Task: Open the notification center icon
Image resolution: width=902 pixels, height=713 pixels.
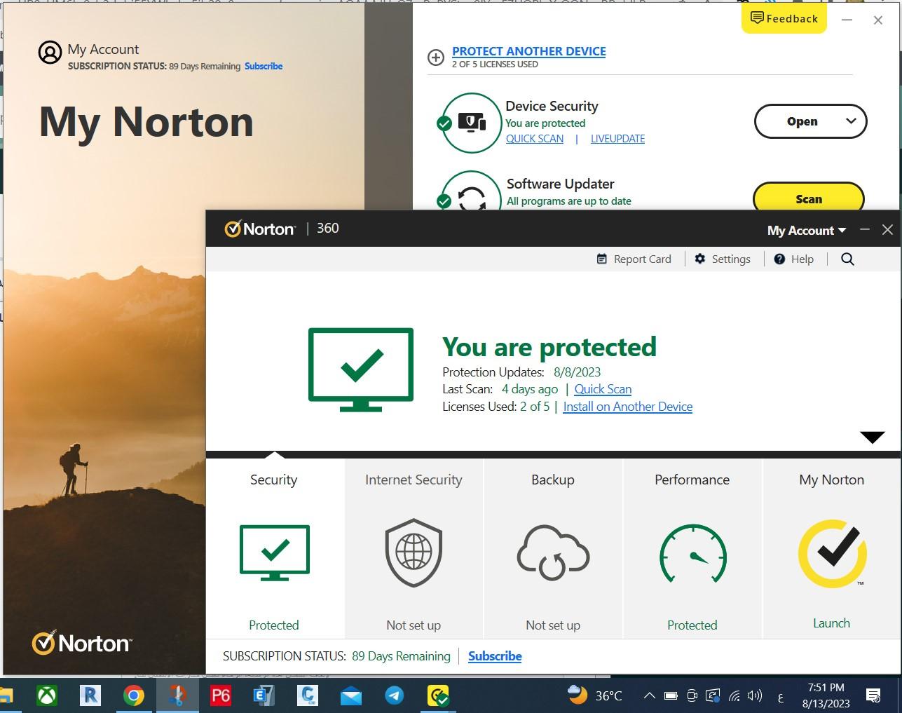Action: [873, 695]
